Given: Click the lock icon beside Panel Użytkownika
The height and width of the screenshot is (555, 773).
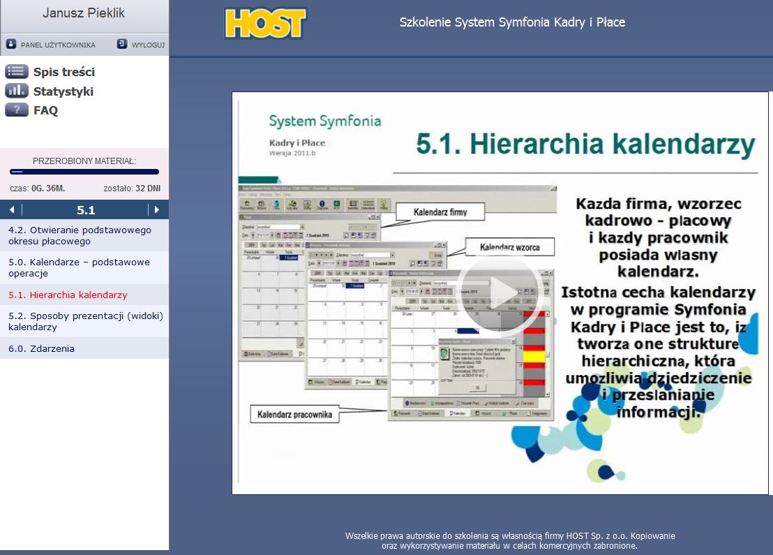Looking at the screenshot, I should click(11, 44).
